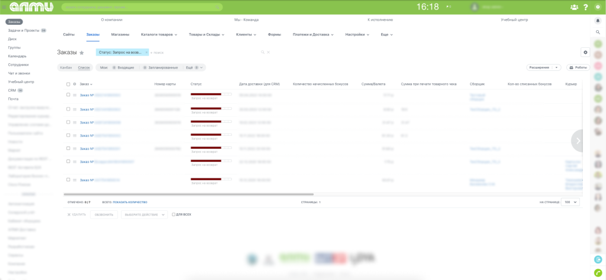Open the people group icon in top bar
The height and width of the screenshot is (280, 606).
(x=574, y=7)
